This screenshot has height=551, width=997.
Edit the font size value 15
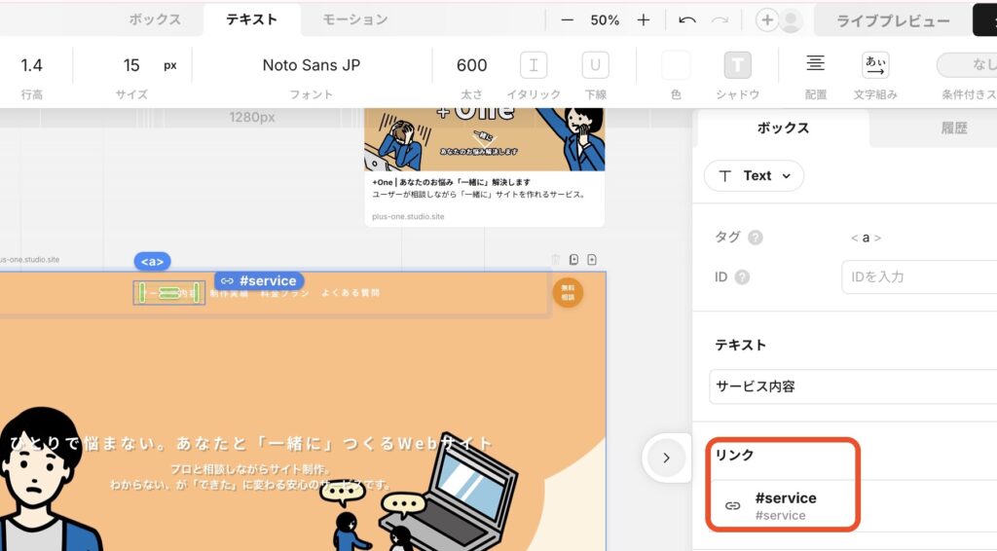tap(131, 65)
